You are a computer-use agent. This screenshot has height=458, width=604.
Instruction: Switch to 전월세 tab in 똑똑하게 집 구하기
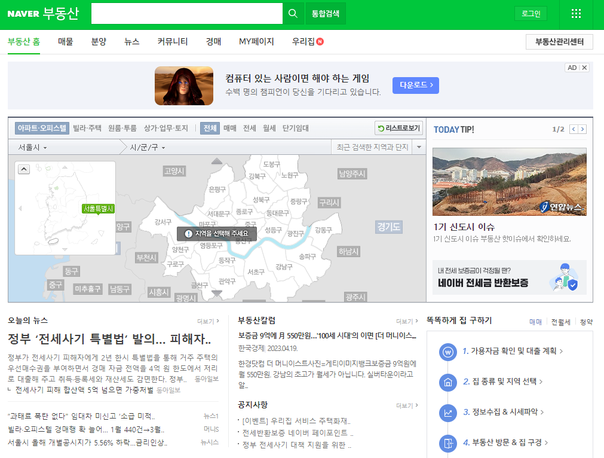[560, 322]
